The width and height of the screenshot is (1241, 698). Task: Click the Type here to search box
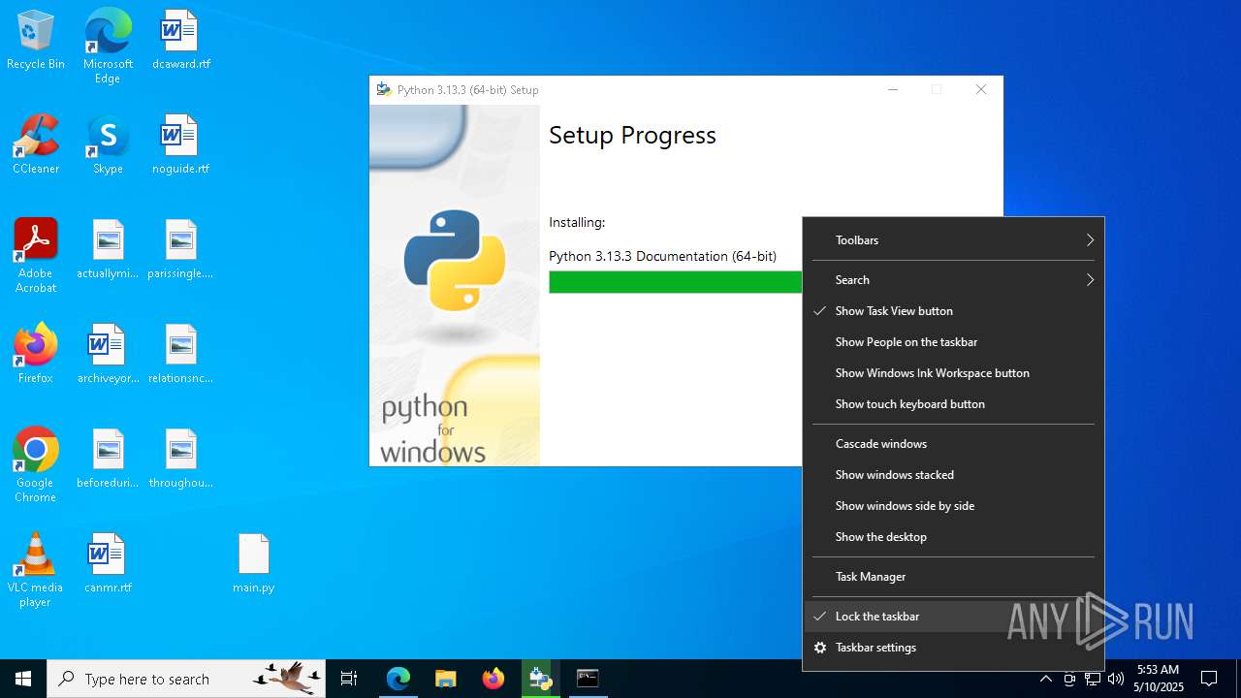[185, 679]
